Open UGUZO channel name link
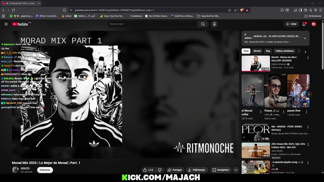 pyautogui.click(x=25, y=168)
